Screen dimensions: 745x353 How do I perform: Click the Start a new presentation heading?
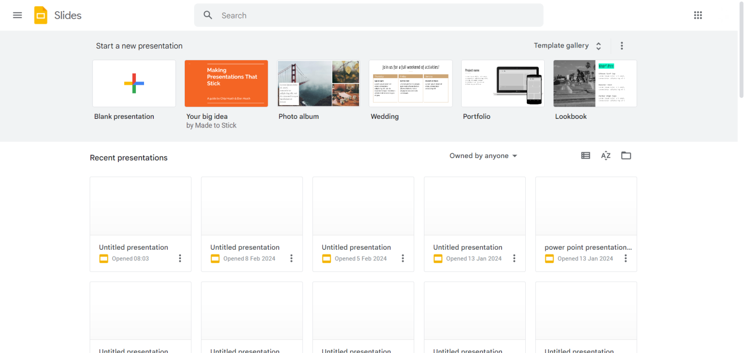[x=139, y=46]
